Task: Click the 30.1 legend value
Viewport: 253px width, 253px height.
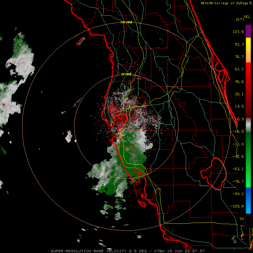Action: (x=239, y=94)
